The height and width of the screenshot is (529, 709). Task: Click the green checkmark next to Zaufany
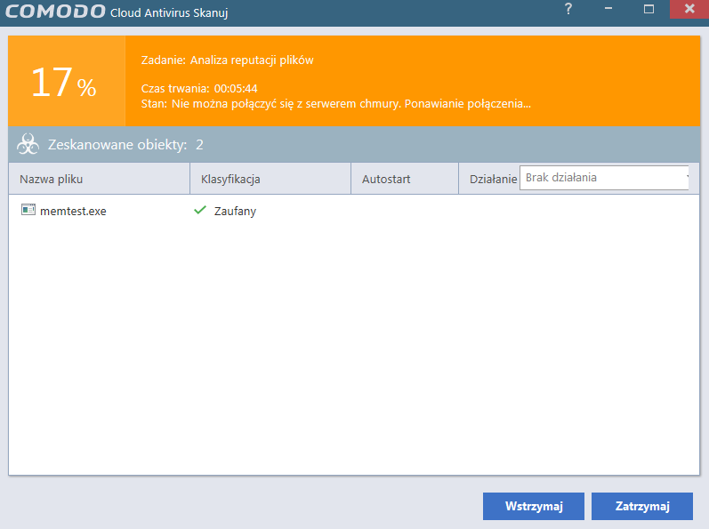point(200,211)
